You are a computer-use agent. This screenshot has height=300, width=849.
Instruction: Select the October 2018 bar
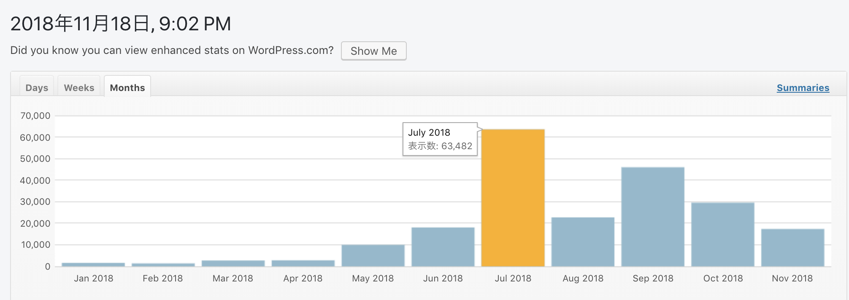(722, 234)
